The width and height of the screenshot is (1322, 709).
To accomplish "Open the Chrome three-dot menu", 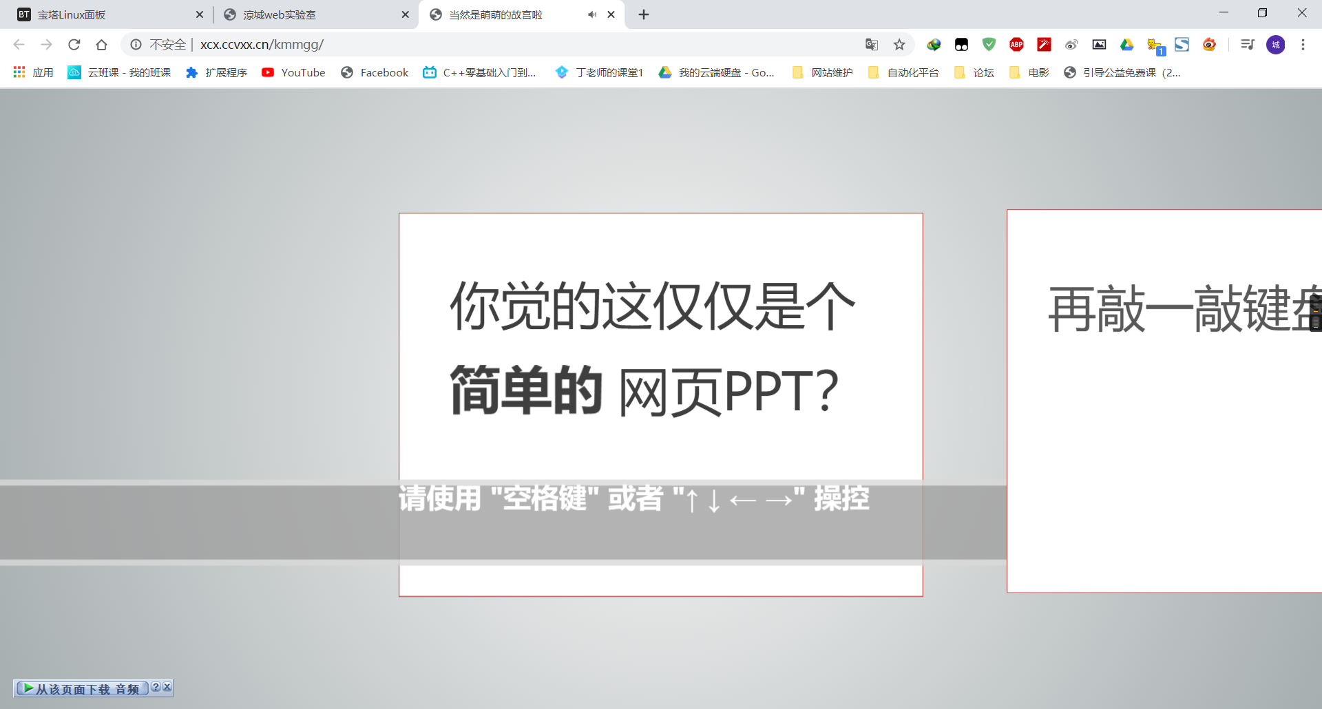I will click(1303, 45).
